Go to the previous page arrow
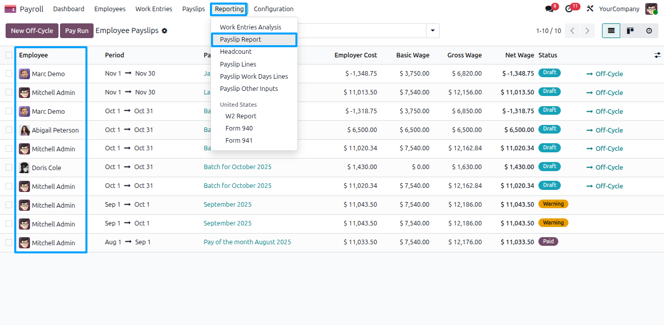Screen dimensions: 664x325 coord(572,30)
